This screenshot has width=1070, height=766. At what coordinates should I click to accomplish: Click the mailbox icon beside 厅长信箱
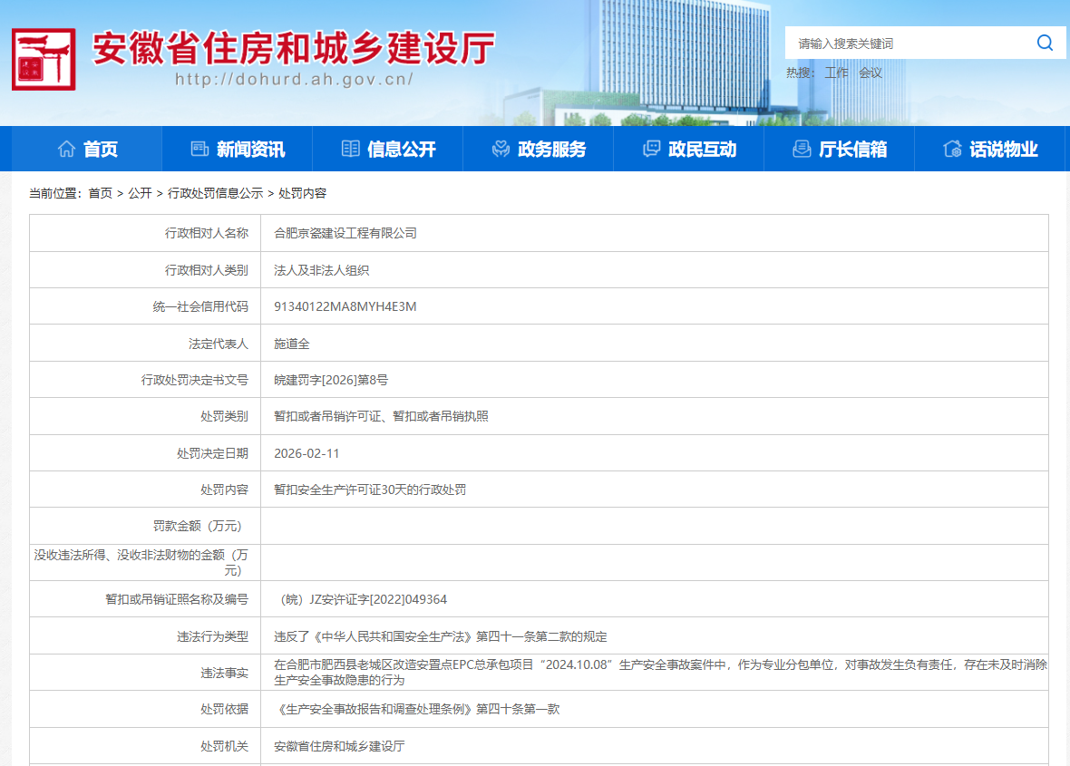tap(802, 149)
